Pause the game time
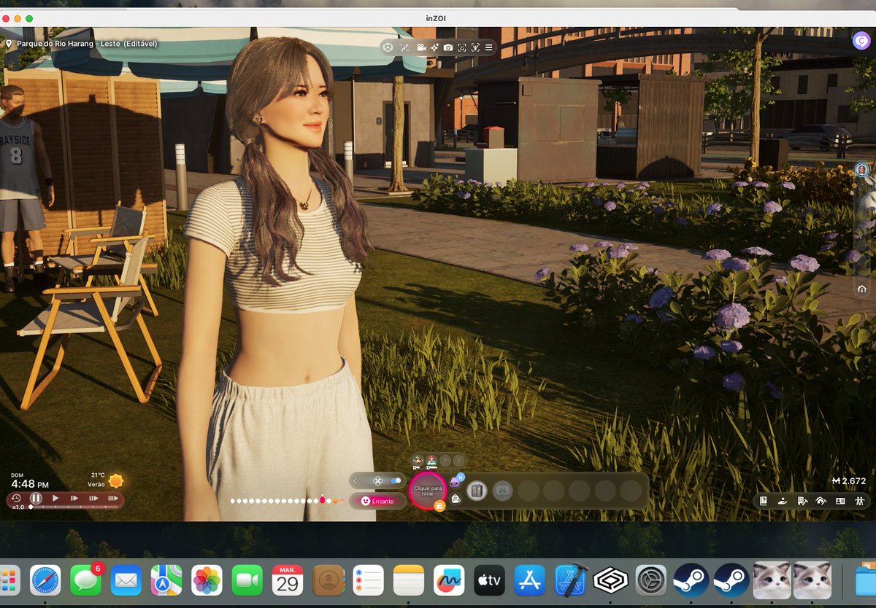 tap(36, 499)
